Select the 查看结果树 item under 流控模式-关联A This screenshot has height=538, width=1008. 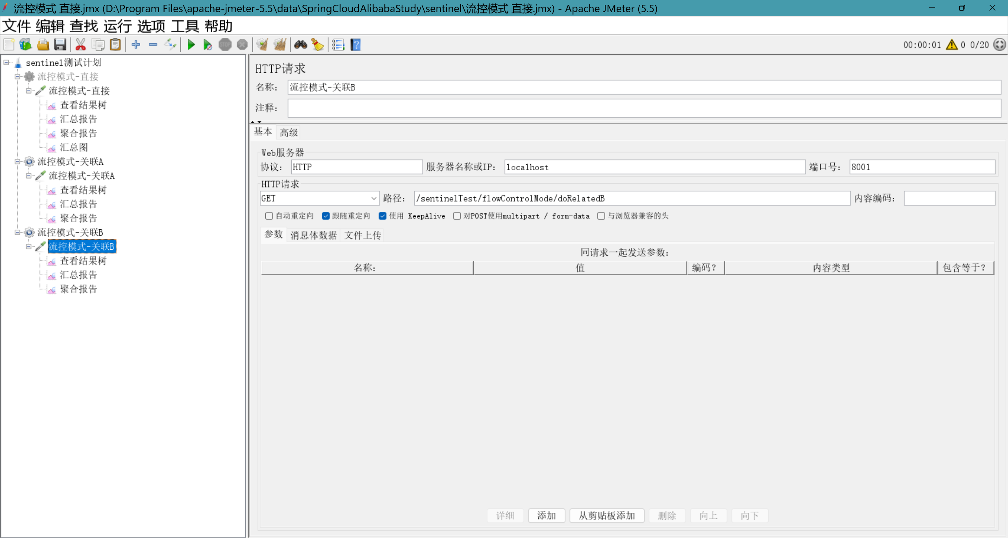click(x=83, y=190)
